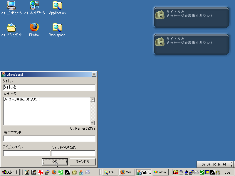The height and width of the screenshot is (176, 235).
Task: Click the dog face quick launch icon
Action: (74, 172)
